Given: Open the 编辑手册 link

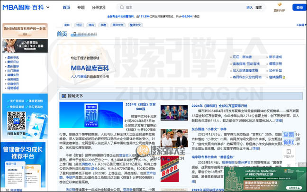Looking at the screenshot, I should click(x=275, y=64).
